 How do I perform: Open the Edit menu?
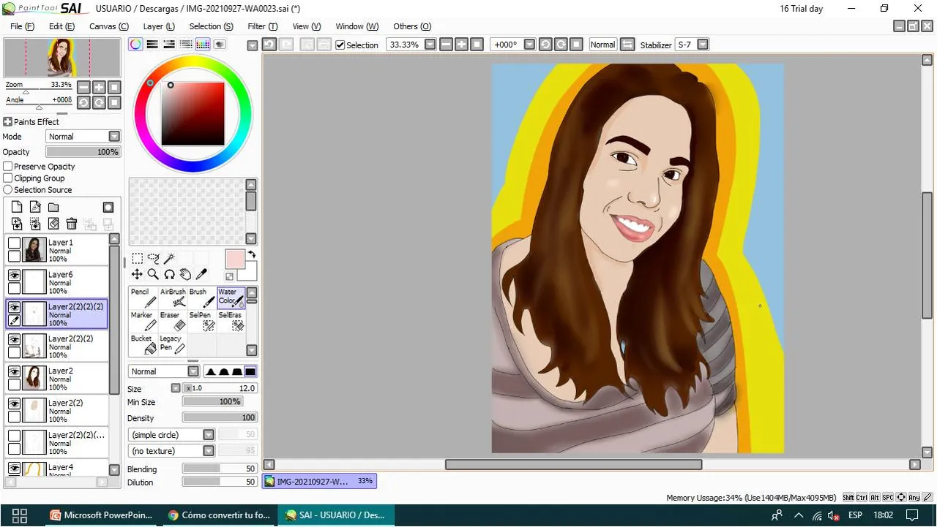click(x=61, y=26)
